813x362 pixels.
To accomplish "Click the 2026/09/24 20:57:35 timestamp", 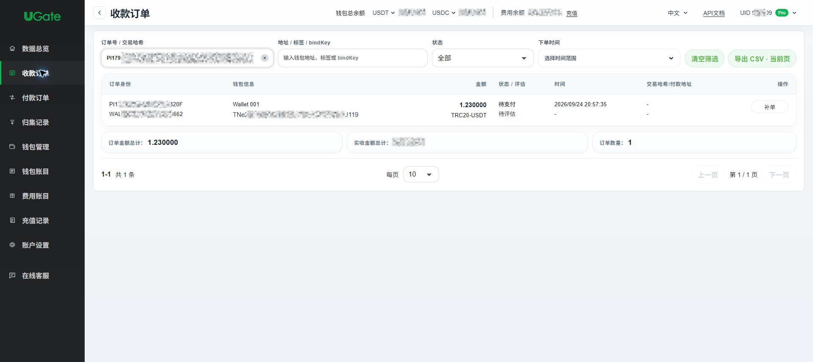I will coord(581,104).
